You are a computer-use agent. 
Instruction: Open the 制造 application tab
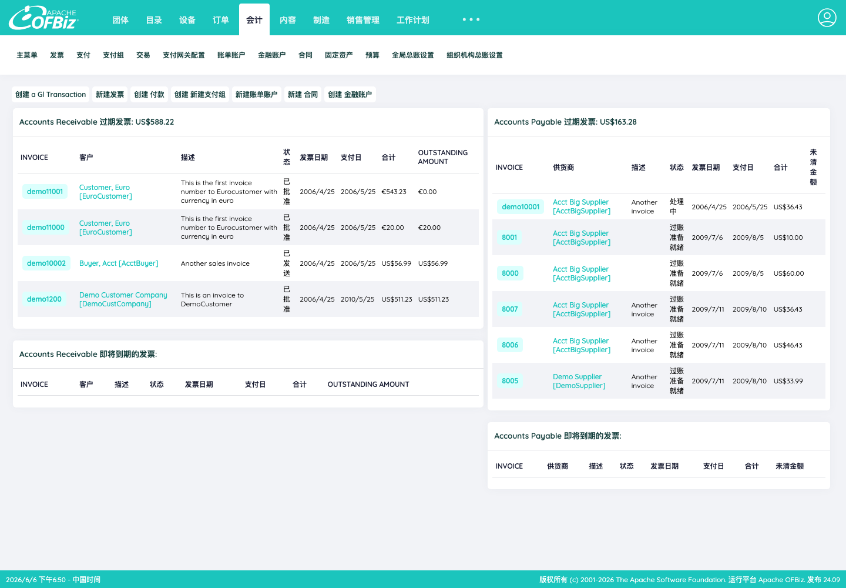321,20
